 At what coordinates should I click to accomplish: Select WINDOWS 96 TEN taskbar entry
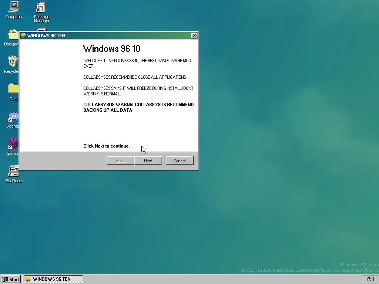click(53, 279)
